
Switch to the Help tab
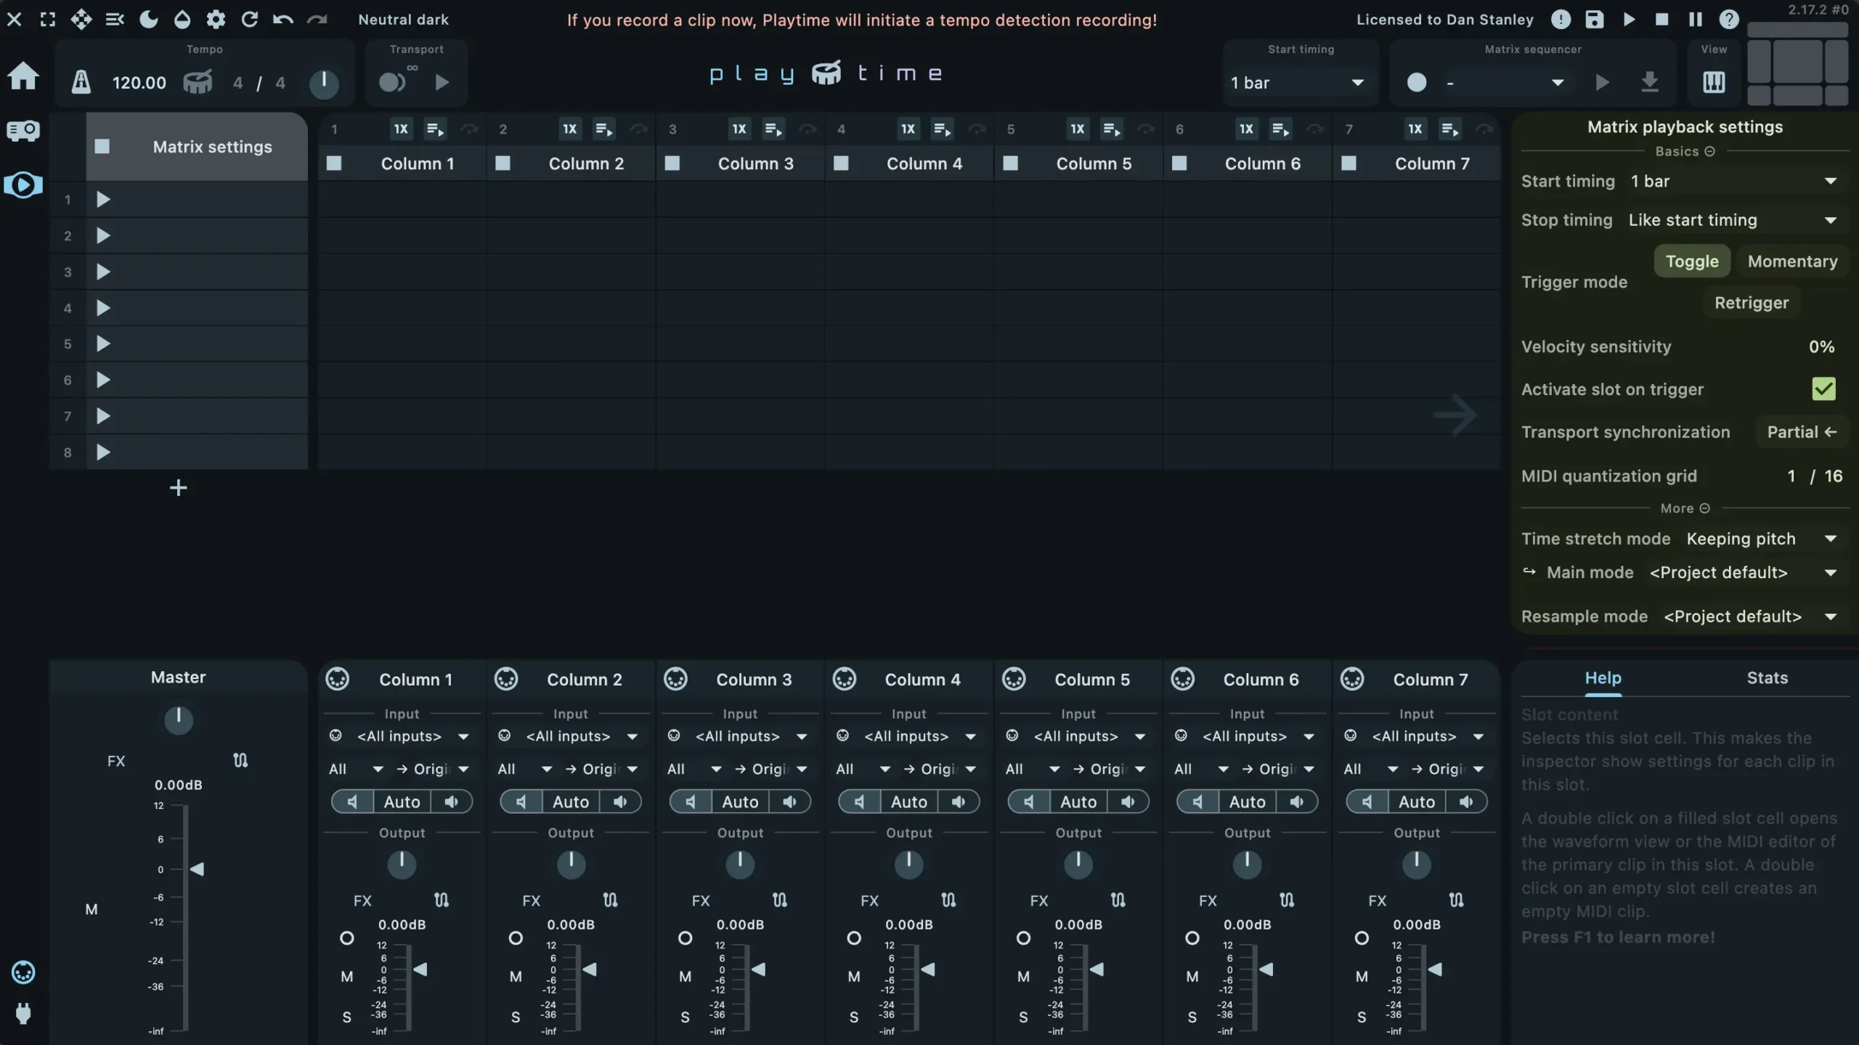1602,678
